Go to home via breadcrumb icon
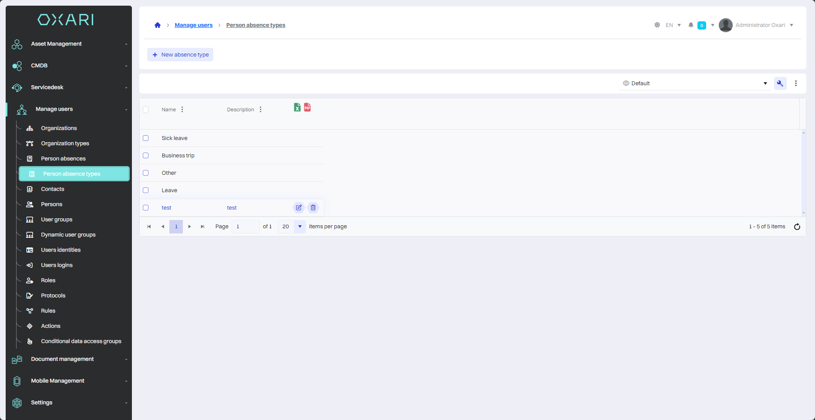The height and width of the screenshot is (420, 815). 158,25
